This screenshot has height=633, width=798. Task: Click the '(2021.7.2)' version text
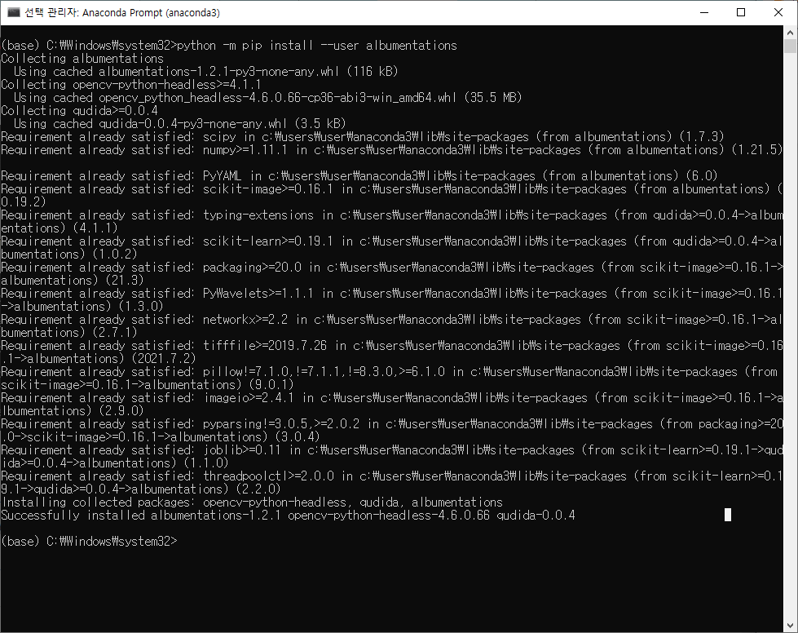point(163,359)
